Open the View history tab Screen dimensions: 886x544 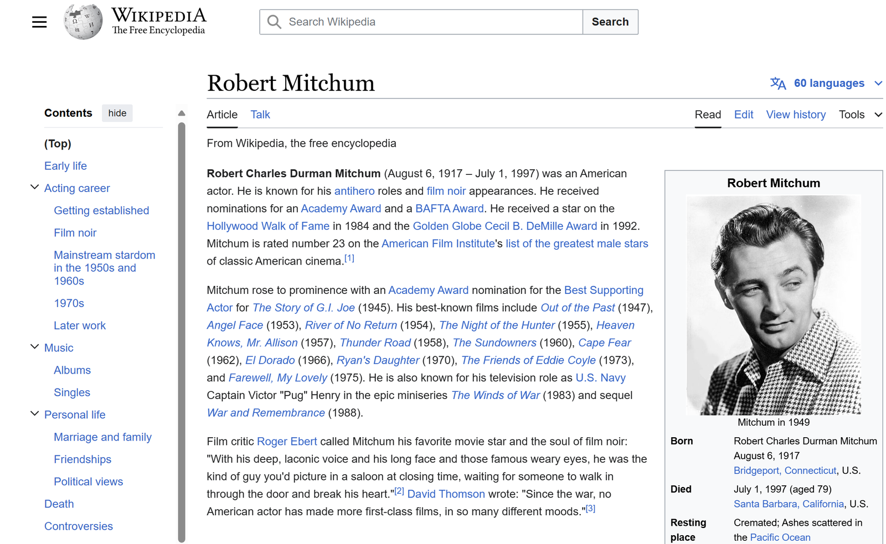pyautogui.click(x=795, y=115)
